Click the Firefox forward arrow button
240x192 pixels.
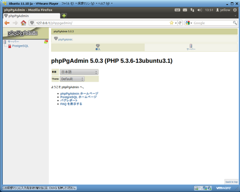15,23
